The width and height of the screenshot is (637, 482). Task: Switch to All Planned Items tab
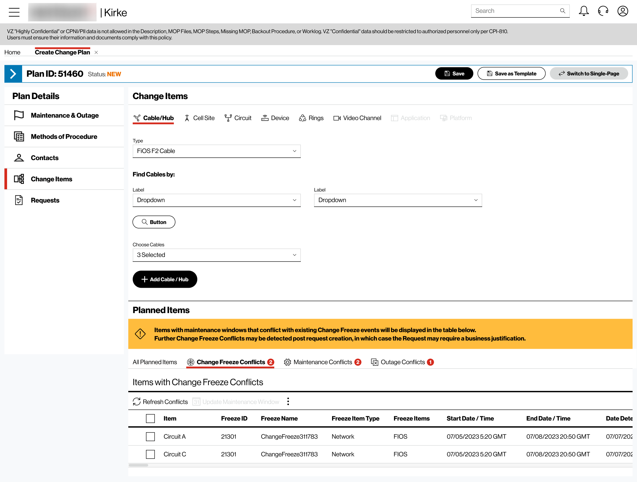155,362
